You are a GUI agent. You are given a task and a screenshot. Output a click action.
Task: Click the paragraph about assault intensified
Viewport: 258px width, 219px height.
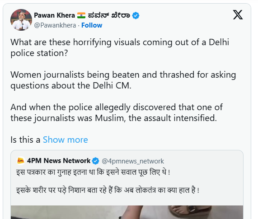pos(117,112)
